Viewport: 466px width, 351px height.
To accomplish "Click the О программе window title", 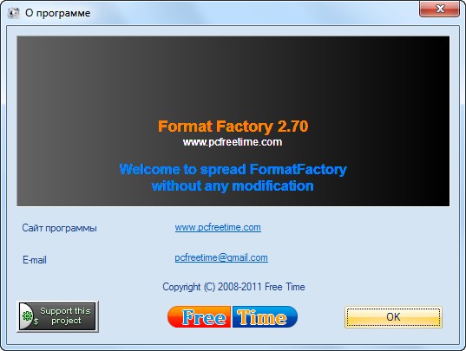I will [57, 13].
